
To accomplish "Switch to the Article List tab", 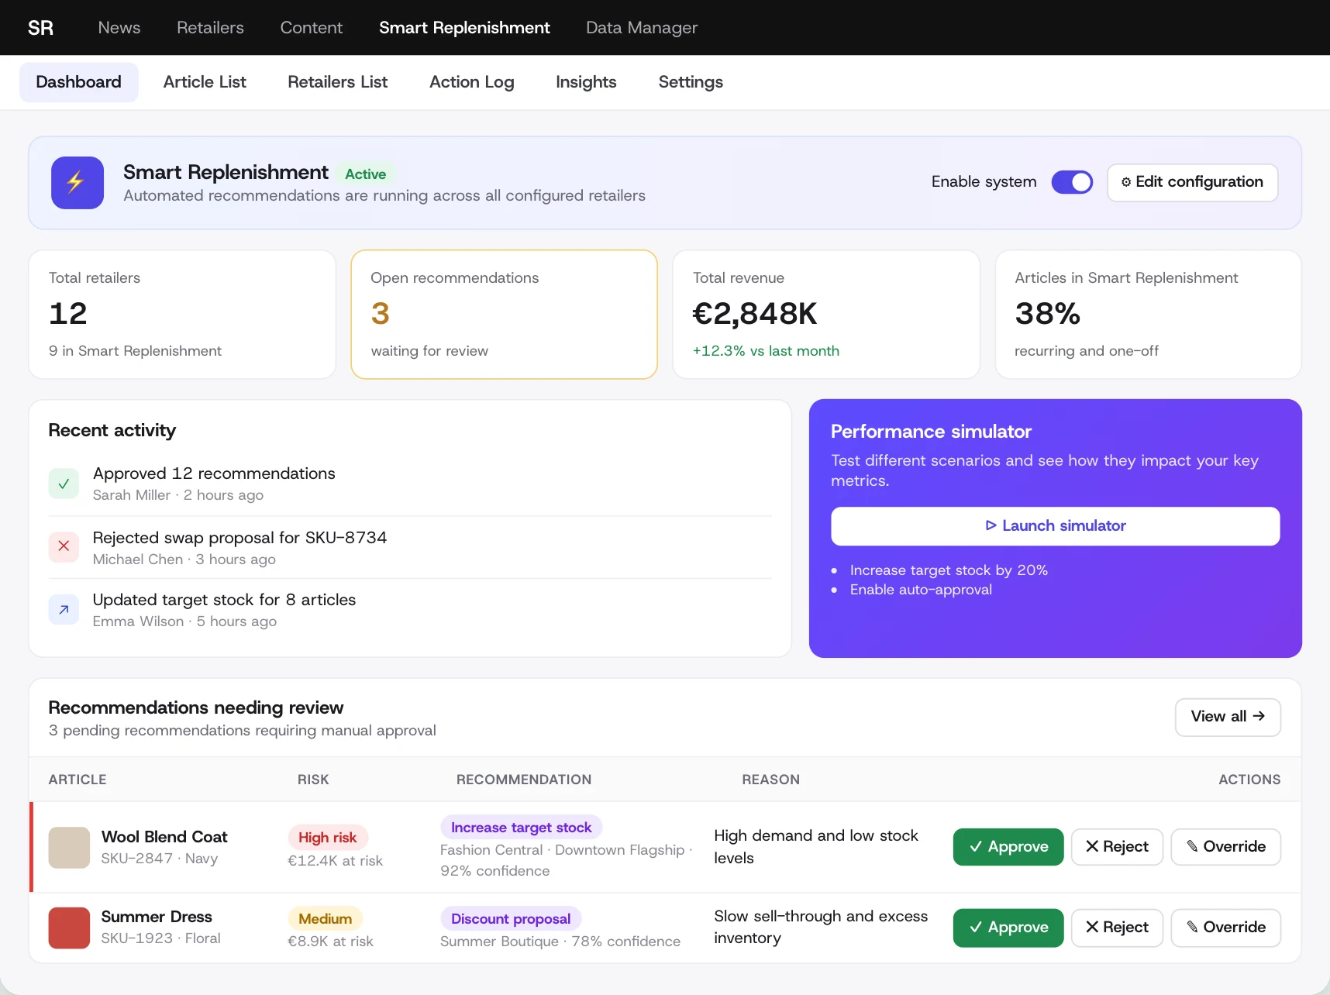I will tap(205, 82).
